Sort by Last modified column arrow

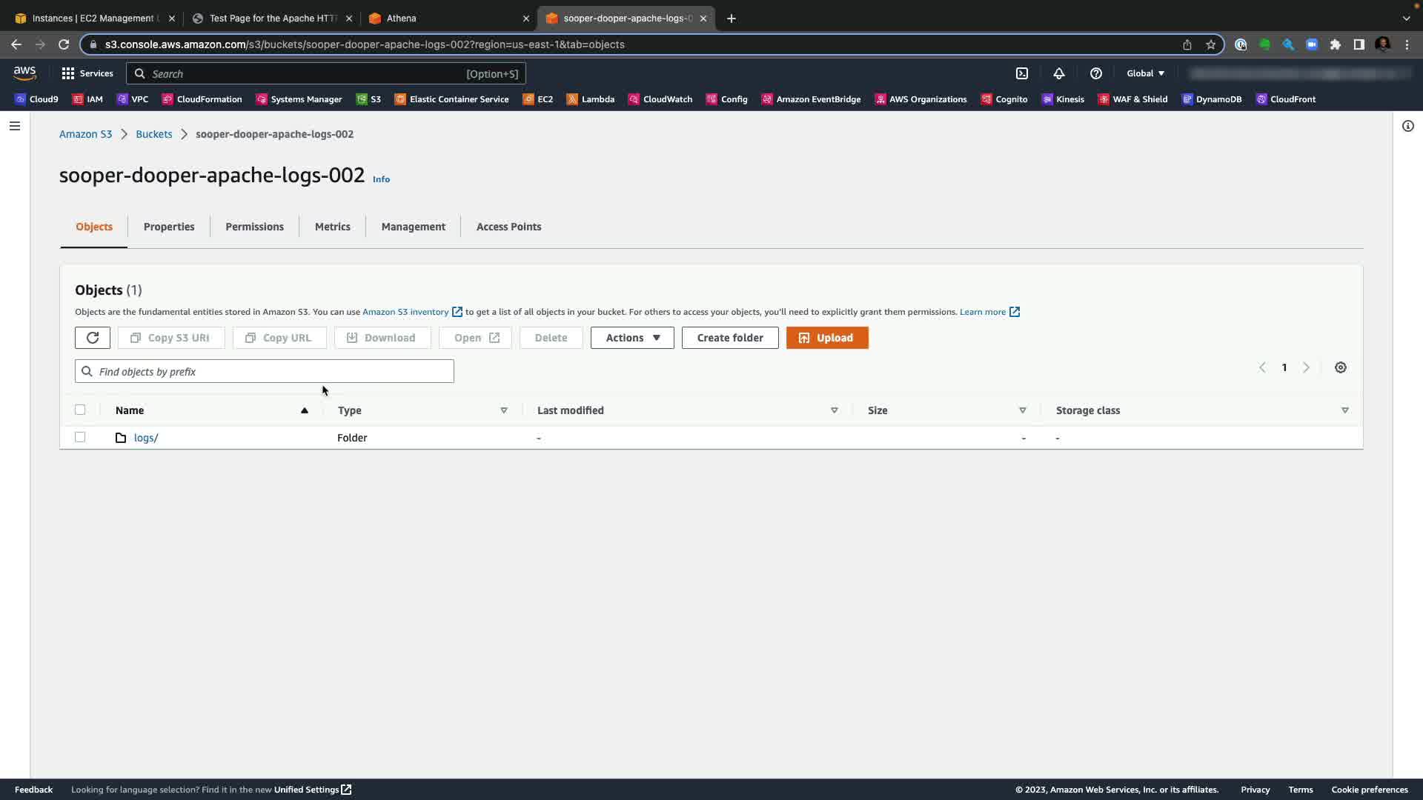pyautogui.click(x=834, y=410)
